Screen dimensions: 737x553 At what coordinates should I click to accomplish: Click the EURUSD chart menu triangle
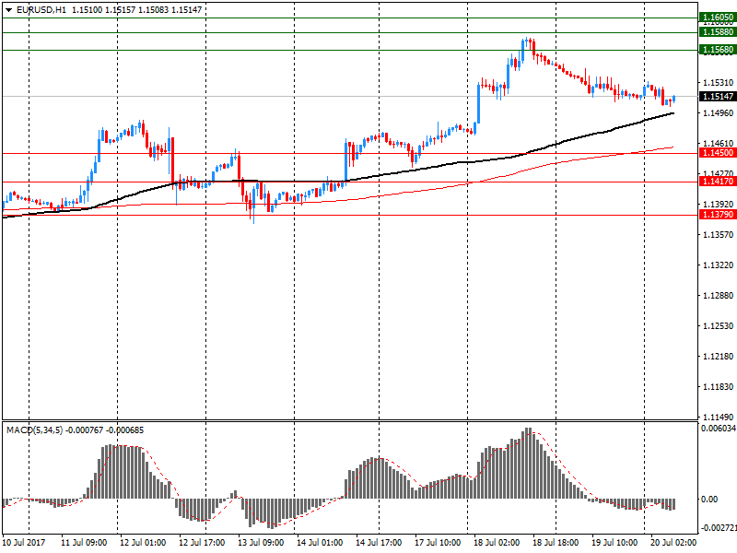(8, 10)
